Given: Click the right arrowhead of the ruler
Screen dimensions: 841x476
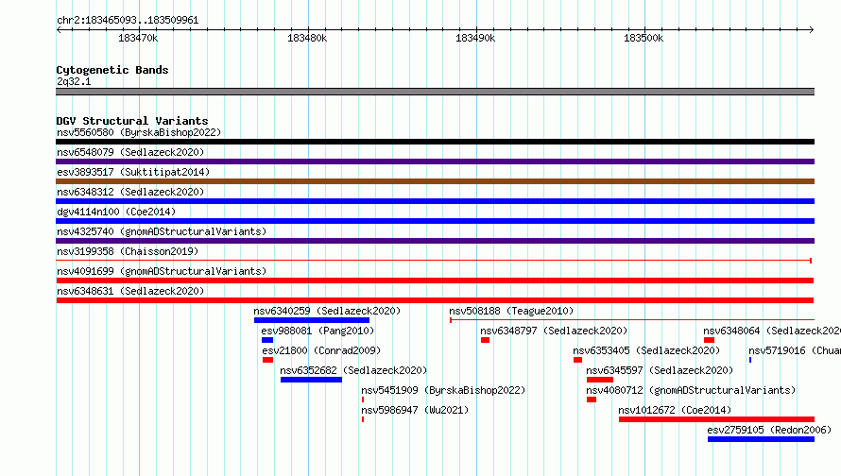Looking at the screenshot, I should tap(812, 29).
